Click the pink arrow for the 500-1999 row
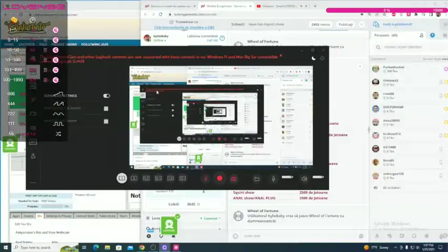Image resolution: width=448 pixels, height=252 pixels. (x=56, y=80)
